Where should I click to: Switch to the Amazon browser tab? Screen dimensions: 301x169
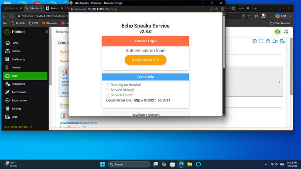coord(55,8)
